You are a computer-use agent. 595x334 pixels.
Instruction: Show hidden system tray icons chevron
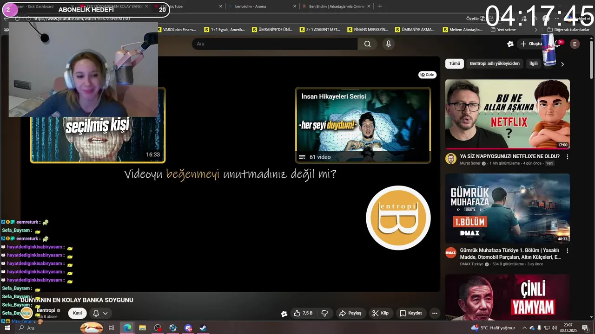tap(525, 328)
